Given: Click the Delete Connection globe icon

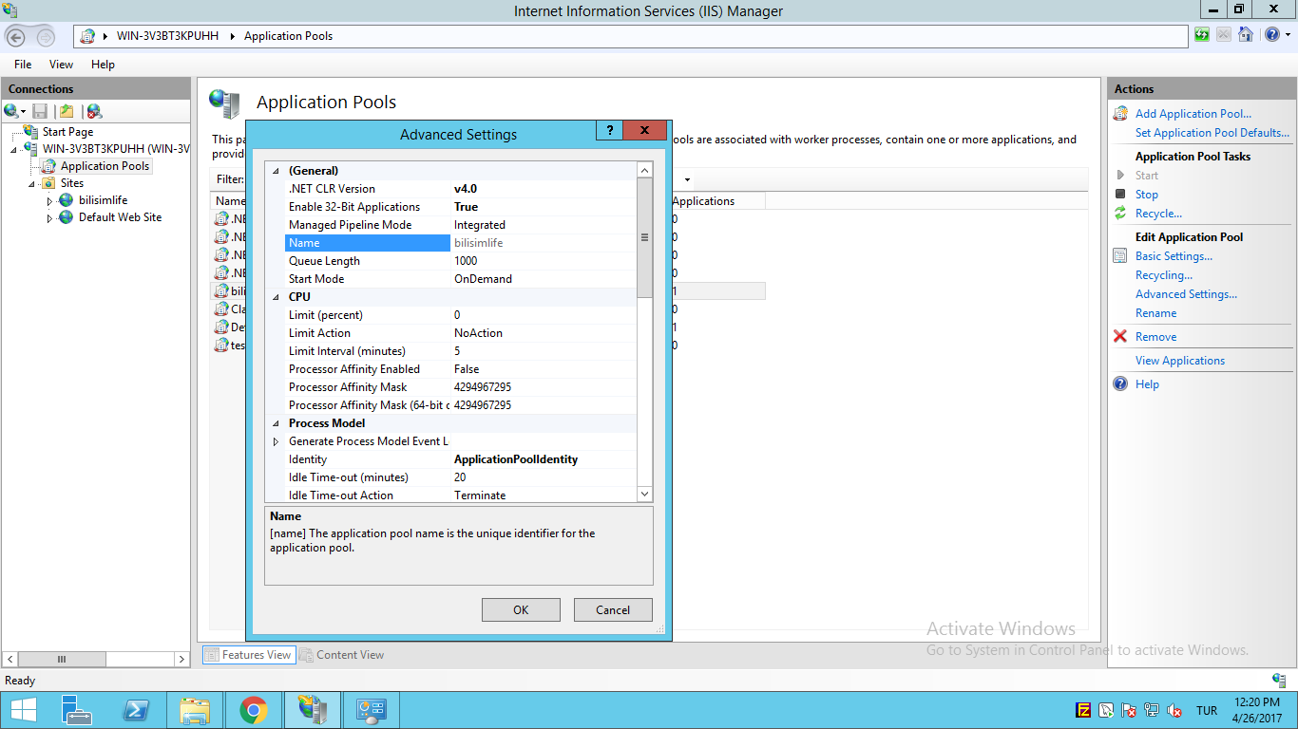Looking at the screenshot, I should point(93,111).
